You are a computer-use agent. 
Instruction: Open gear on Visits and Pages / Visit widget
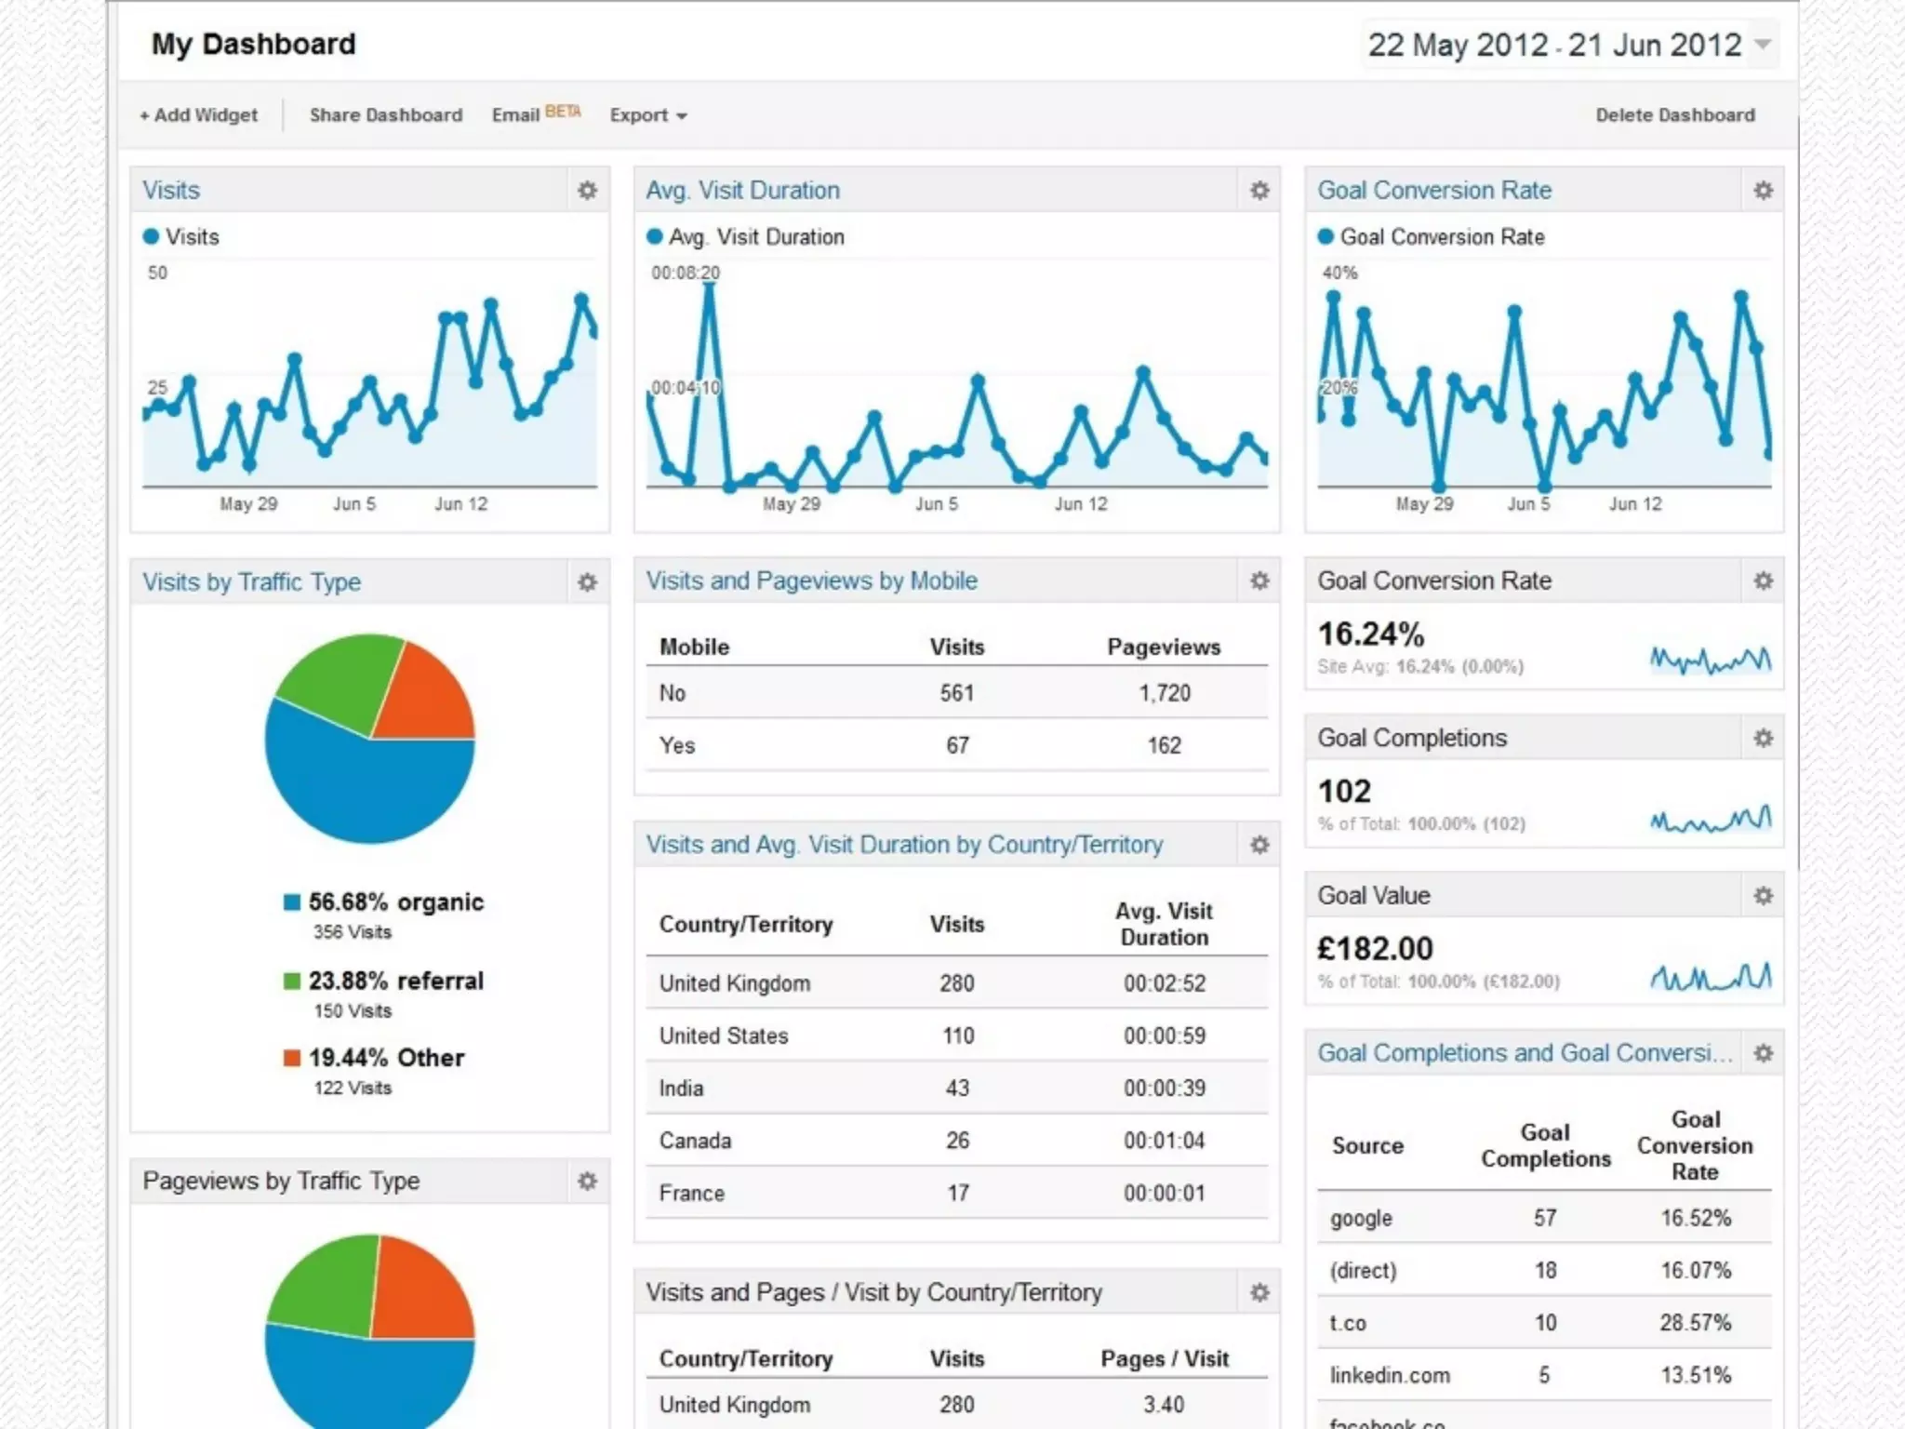1259,1293
